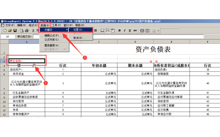This screenshot has height=137, width=220.
Task: Open Print Preview from the toolbar
Action: point(22,30)
